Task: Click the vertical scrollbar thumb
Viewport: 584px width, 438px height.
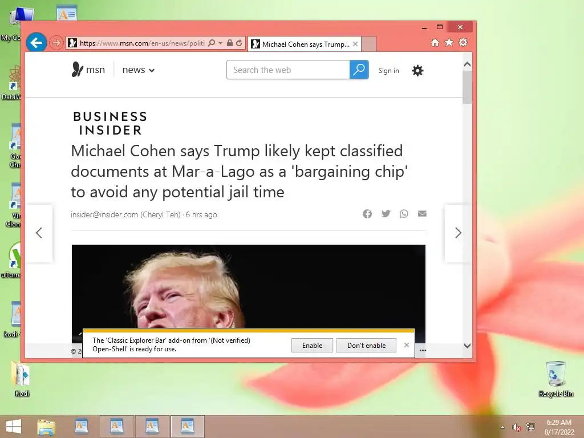Action: (x=468, y=87)
